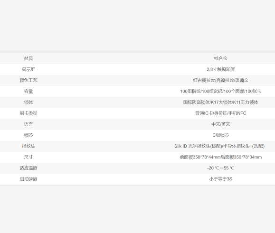Click the 容量 label
This screenshot has width=275, height=233.
point(28,91)
